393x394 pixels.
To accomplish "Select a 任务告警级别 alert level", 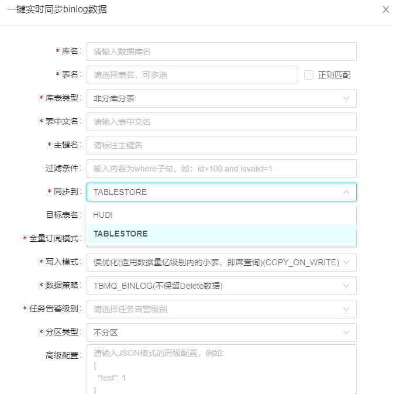I will [x=221, y=309].
